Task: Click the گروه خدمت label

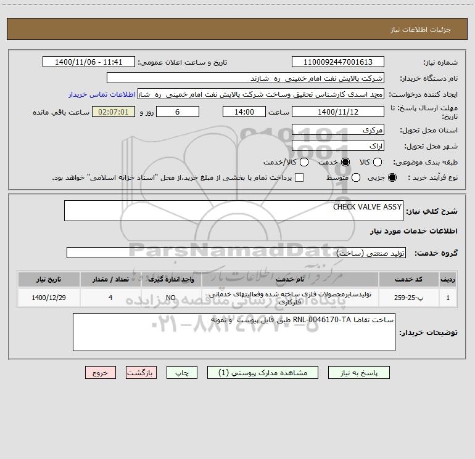Action: tap(436, 253)
